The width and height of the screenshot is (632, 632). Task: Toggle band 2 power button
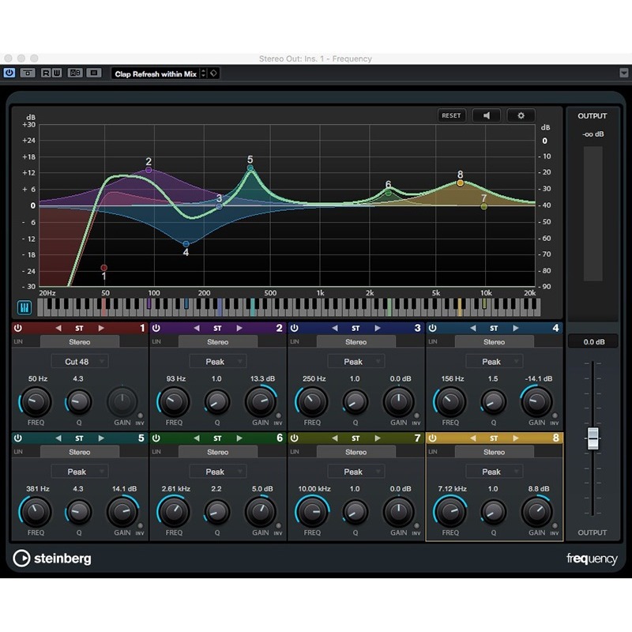point(156,328)
